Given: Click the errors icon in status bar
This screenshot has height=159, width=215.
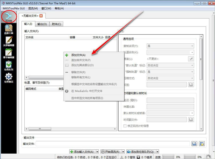Looking at the screenshot, I should coord(138,157).
